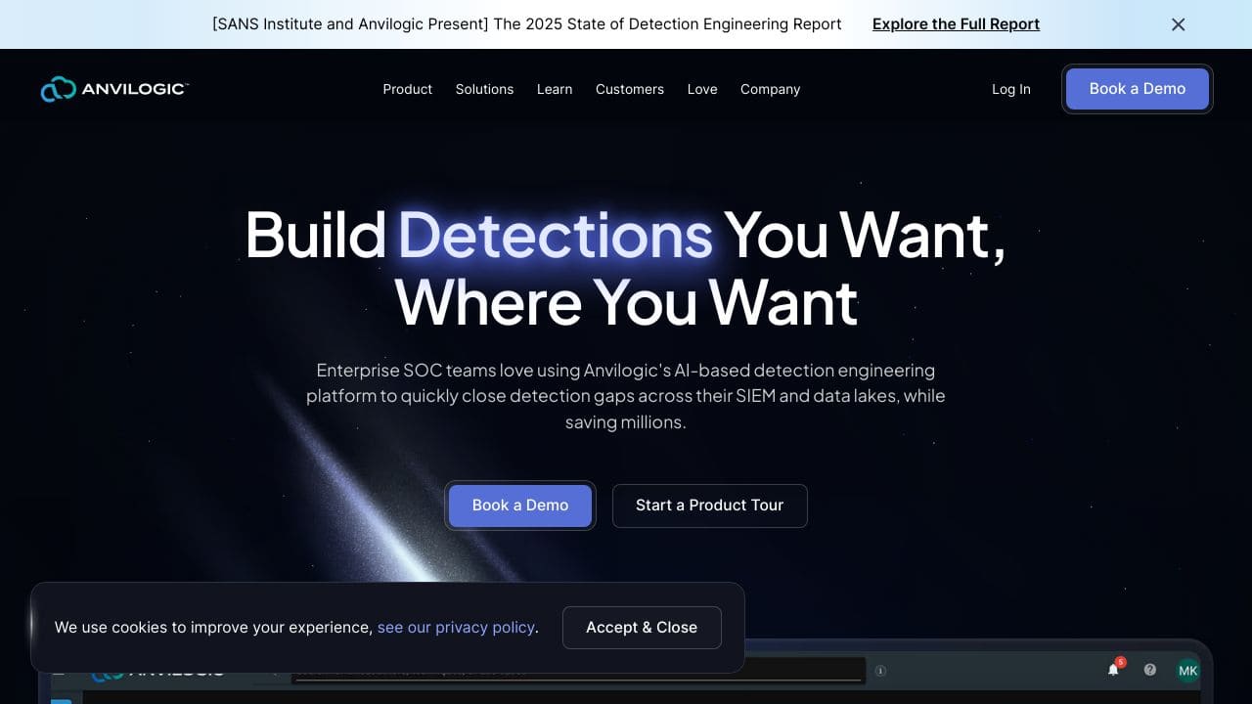This screenshot has width=1252, height=704.
Task: Click the Log In link
Action: pyautogui.click(x=1011, y=89)
